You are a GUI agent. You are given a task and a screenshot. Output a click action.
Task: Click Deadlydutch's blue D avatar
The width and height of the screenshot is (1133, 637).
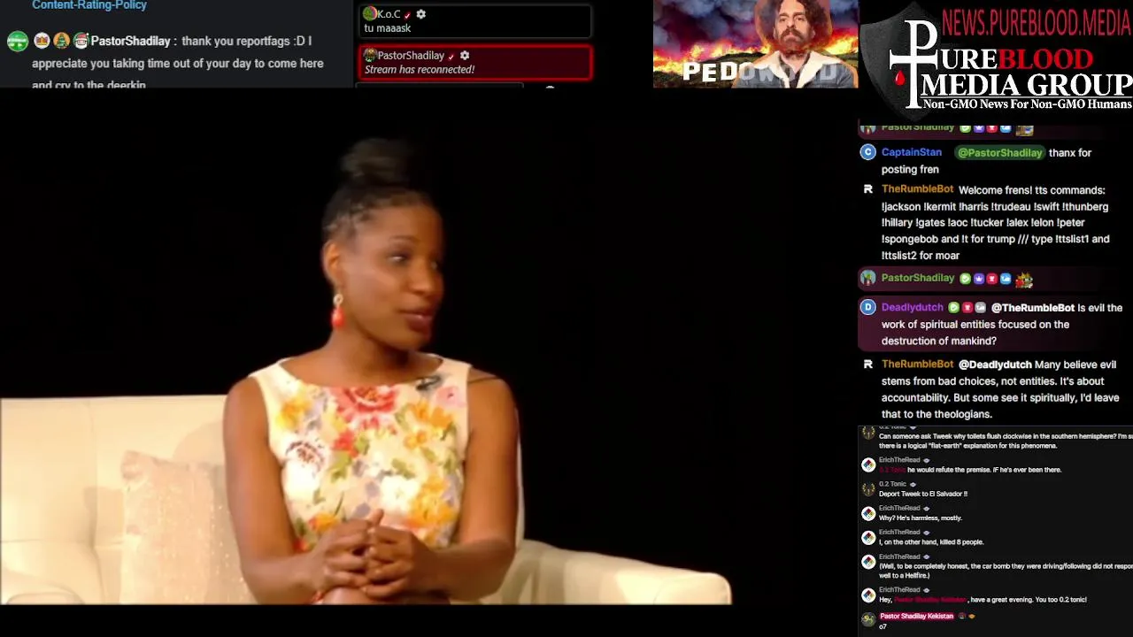pos(867,307)
